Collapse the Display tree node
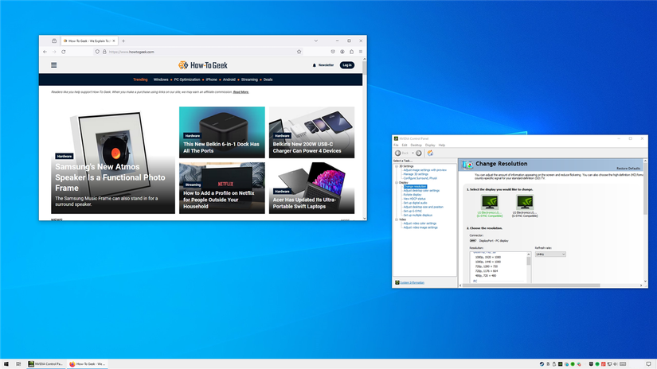 (x=397, y=182)
